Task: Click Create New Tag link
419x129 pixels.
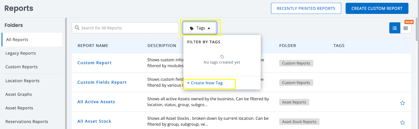Action: tap(205, 83)
